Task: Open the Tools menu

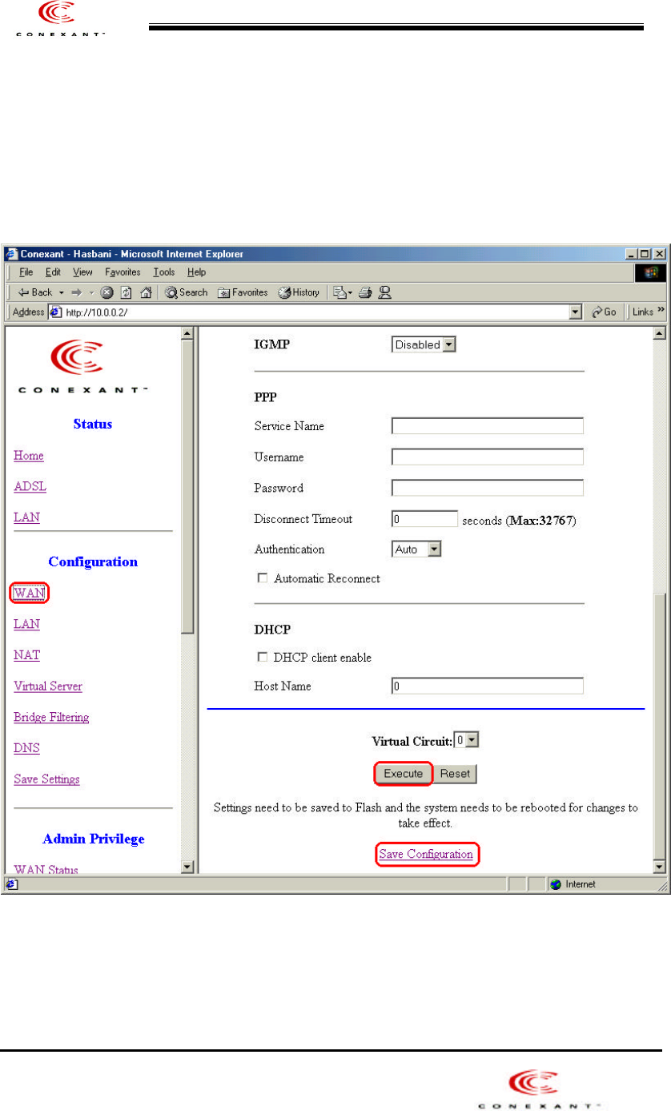Action: [164, 272]
